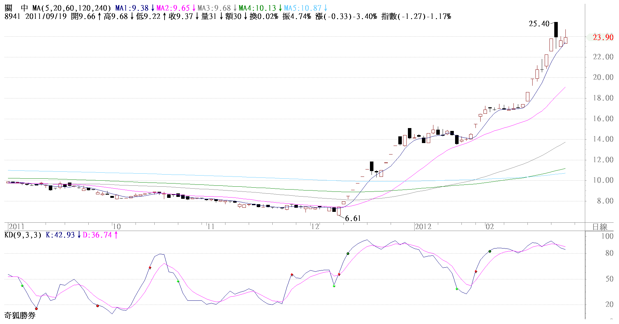
Task: Open the KD(9,3,3) indicator settings label
Action: [23, 235]
